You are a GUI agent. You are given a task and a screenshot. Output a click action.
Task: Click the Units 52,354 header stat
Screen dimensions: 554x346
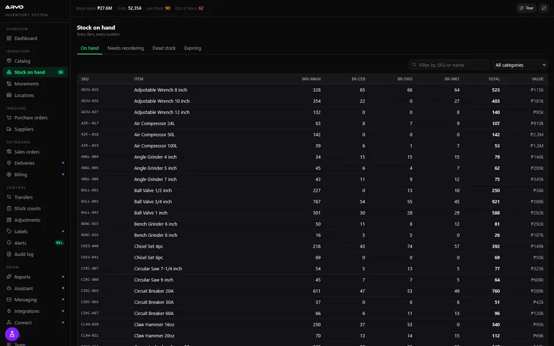tap(129, 8)
